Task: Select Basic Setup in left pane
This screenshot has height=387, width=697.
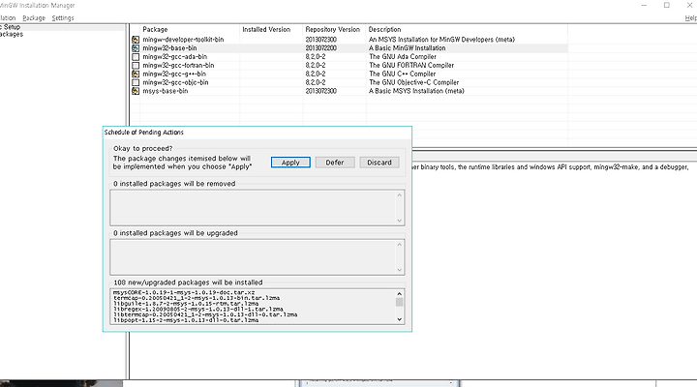Action: coord(11,27)
